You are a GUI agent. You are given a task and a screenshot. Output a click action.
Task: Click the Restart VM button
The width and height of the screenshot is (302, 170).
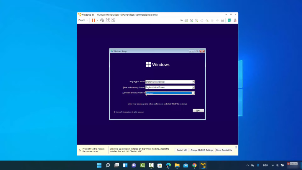[x=181, y=150]
